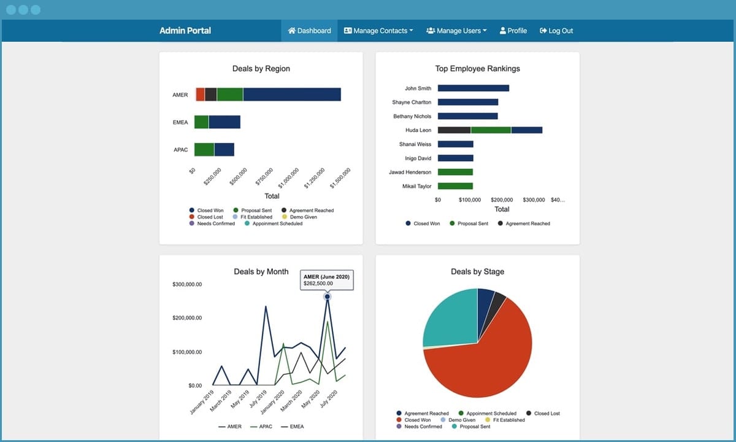Click John Smith's bar in Employee Rankings

coord(473,88)
